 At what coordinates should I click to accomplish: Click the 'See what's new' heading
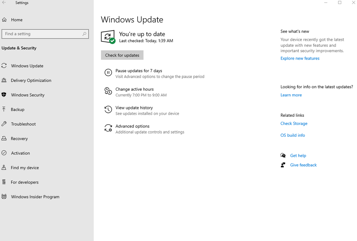295,31
